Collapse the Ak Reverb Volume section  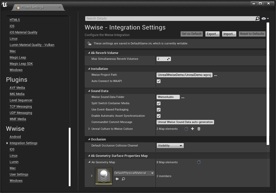point(89,53)
